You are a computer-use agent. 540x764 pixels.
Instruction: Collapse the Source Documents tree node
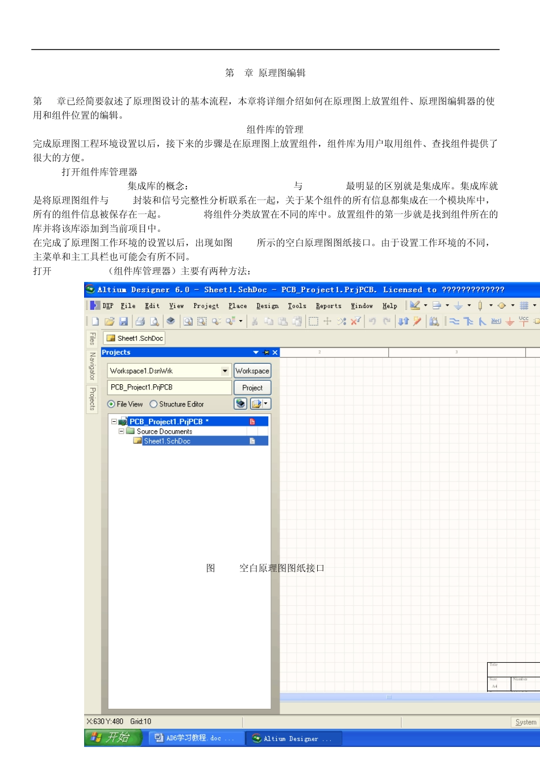(x=121, y=431)
